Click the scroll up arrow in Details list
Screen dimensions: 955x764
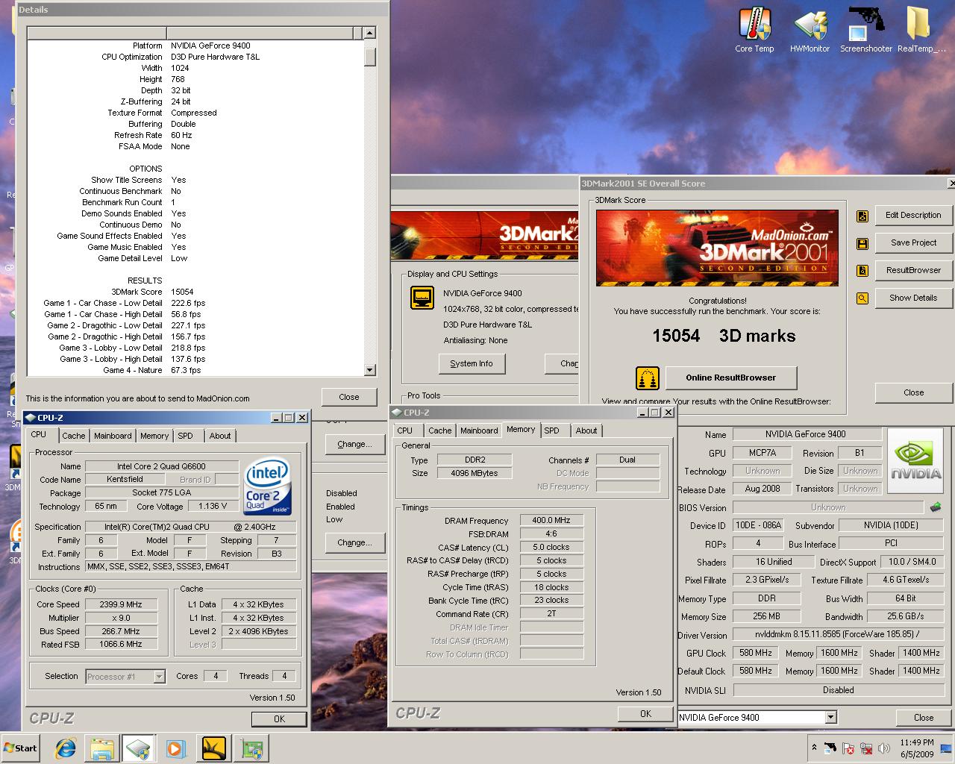coord(370,34)
